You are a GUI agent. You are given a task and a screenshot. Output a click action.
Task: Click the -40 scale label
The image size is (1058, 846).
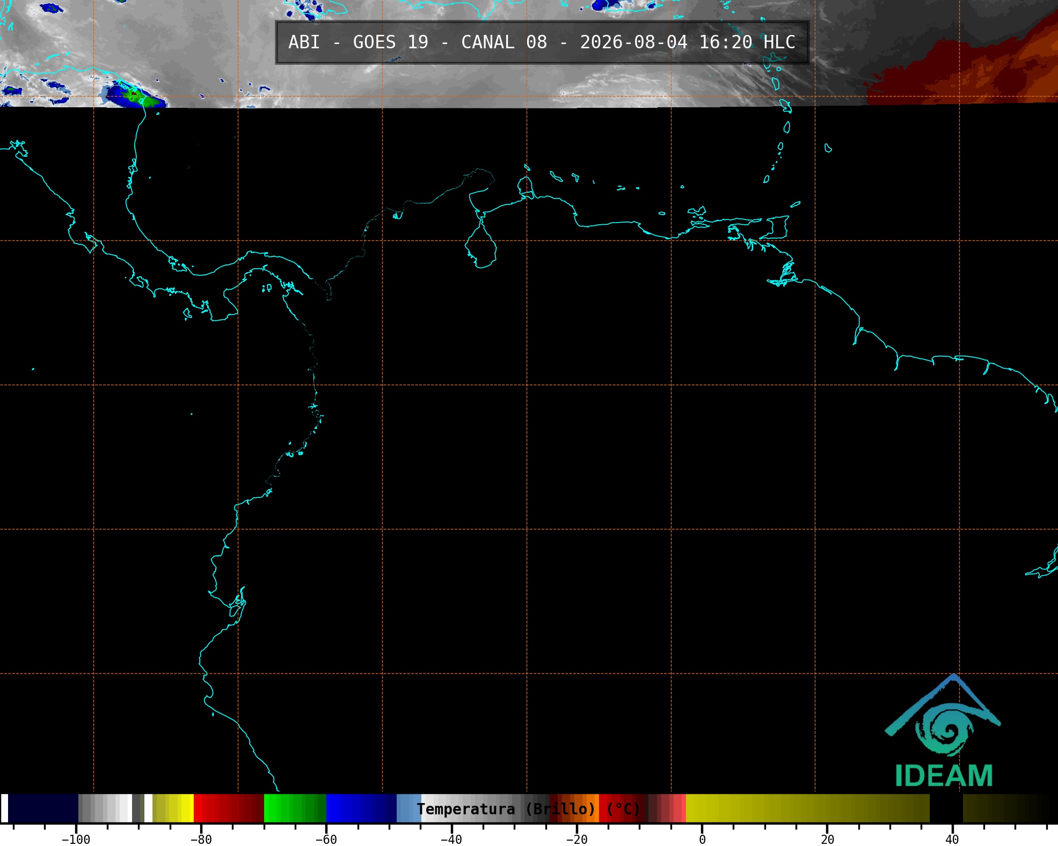tap(451, 840)
